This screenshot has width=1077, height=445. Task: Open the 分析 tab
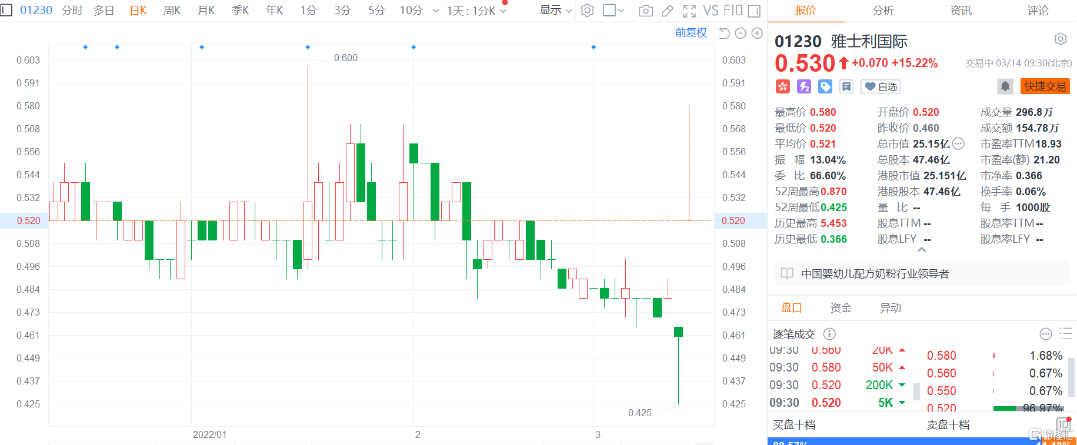(883, 11)
